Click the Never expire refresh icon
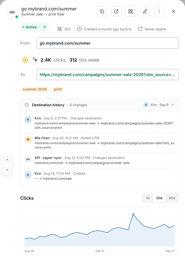185x256 pixels. tap(140, 29)
